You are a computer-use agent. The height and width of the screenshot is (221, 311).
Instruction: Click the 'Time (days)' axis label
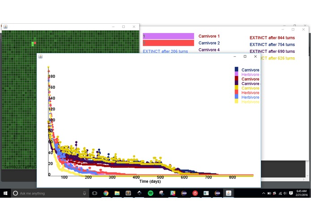click(150, 181)
